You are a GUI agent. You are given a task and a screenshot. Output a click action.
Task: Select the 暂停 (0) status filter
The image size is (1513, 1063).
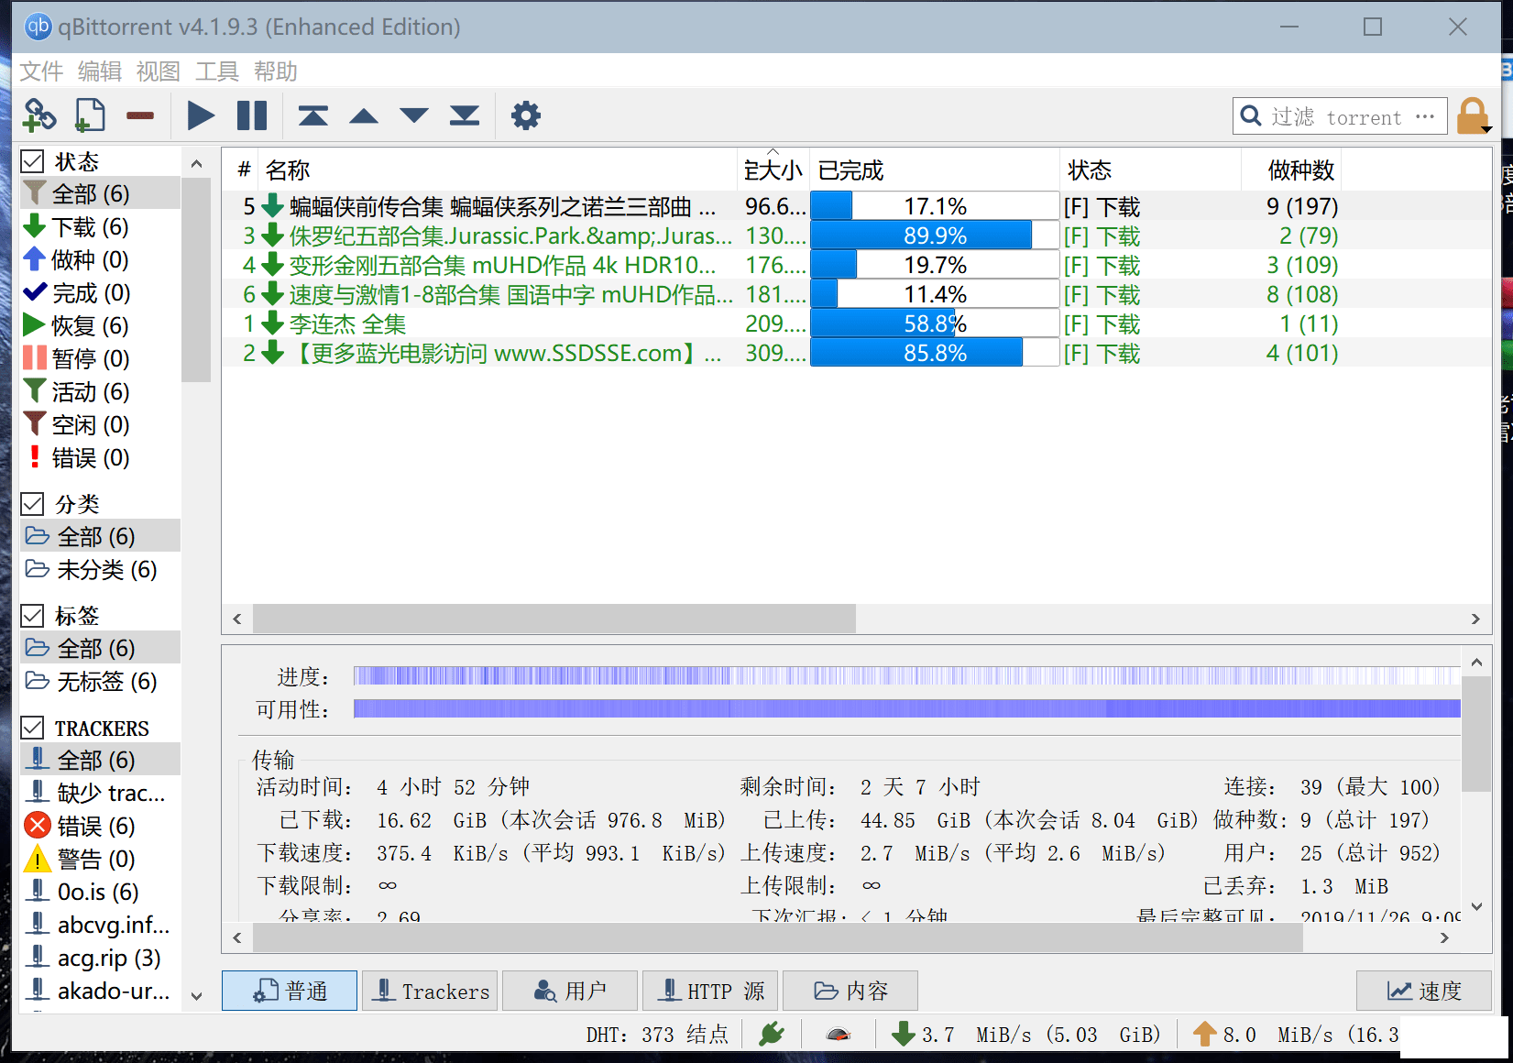pos(101,359)
